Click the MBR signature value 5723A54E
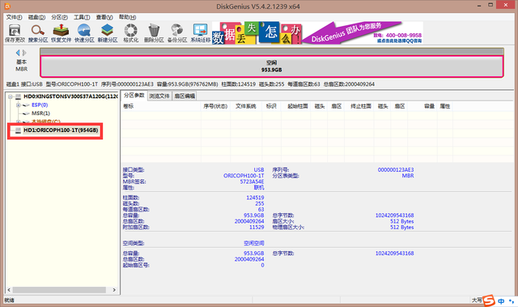This screenshot has width=518, height=307. click(x=252, y=181)
